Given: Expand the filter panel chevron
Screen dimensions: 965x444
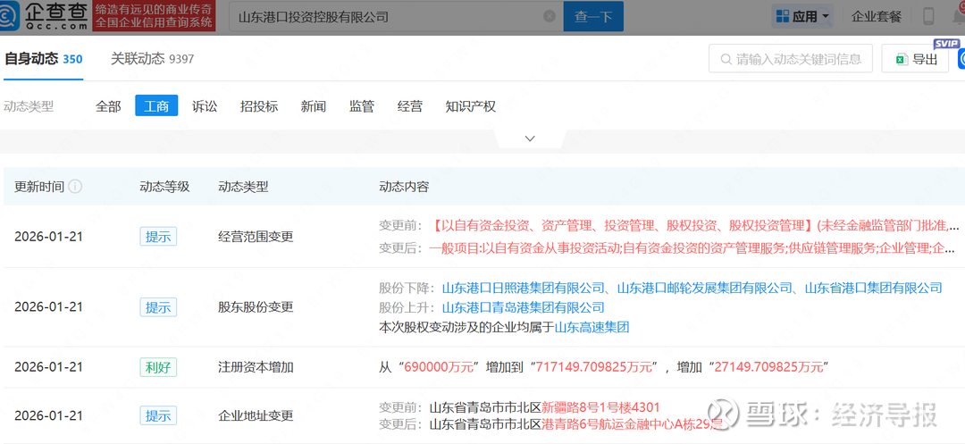Looking at the screenshot, I should pos(530,138).
